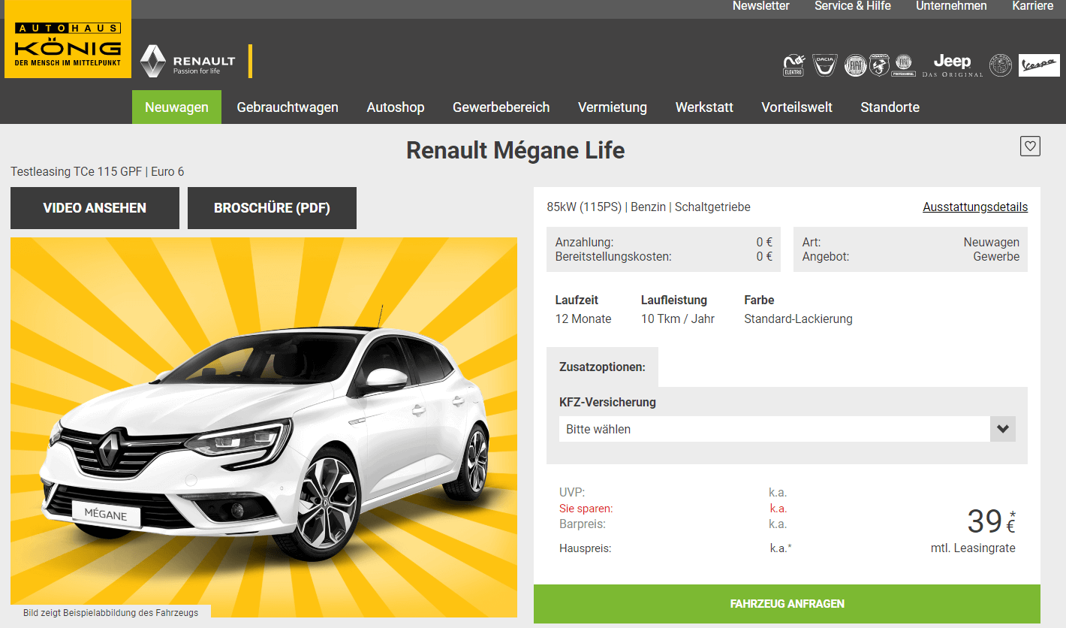
Task: Click the 'Bereitstellungskosten:' label
Action: click(x=613, y=256)
